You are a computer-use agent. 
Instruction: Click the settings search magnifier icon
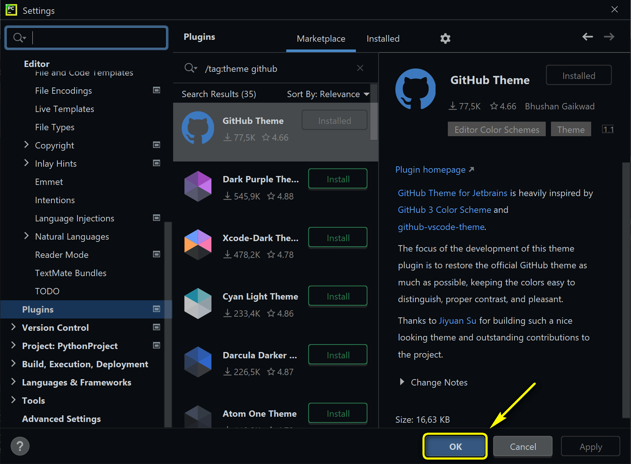point(19,38)
